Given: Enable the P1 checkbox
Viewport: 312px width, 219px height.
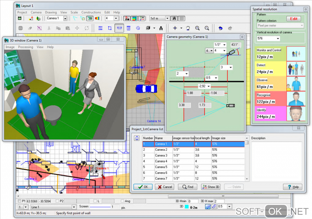Looking at the screenshot, I should (x=20, y=201).
